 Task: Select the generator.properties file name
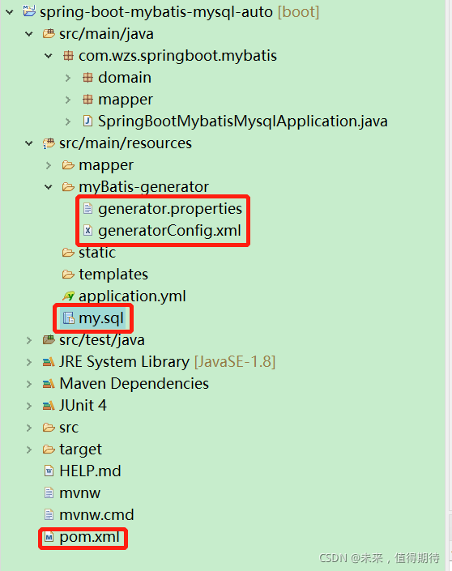tap(170, 209)
